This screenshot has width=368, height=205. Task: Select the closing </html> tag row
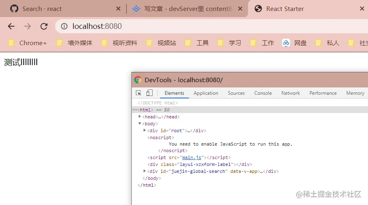147,185
